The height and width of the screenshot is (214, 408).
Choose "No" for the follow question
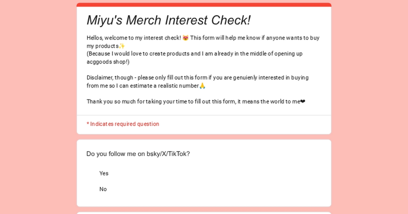tap(103, 189)
